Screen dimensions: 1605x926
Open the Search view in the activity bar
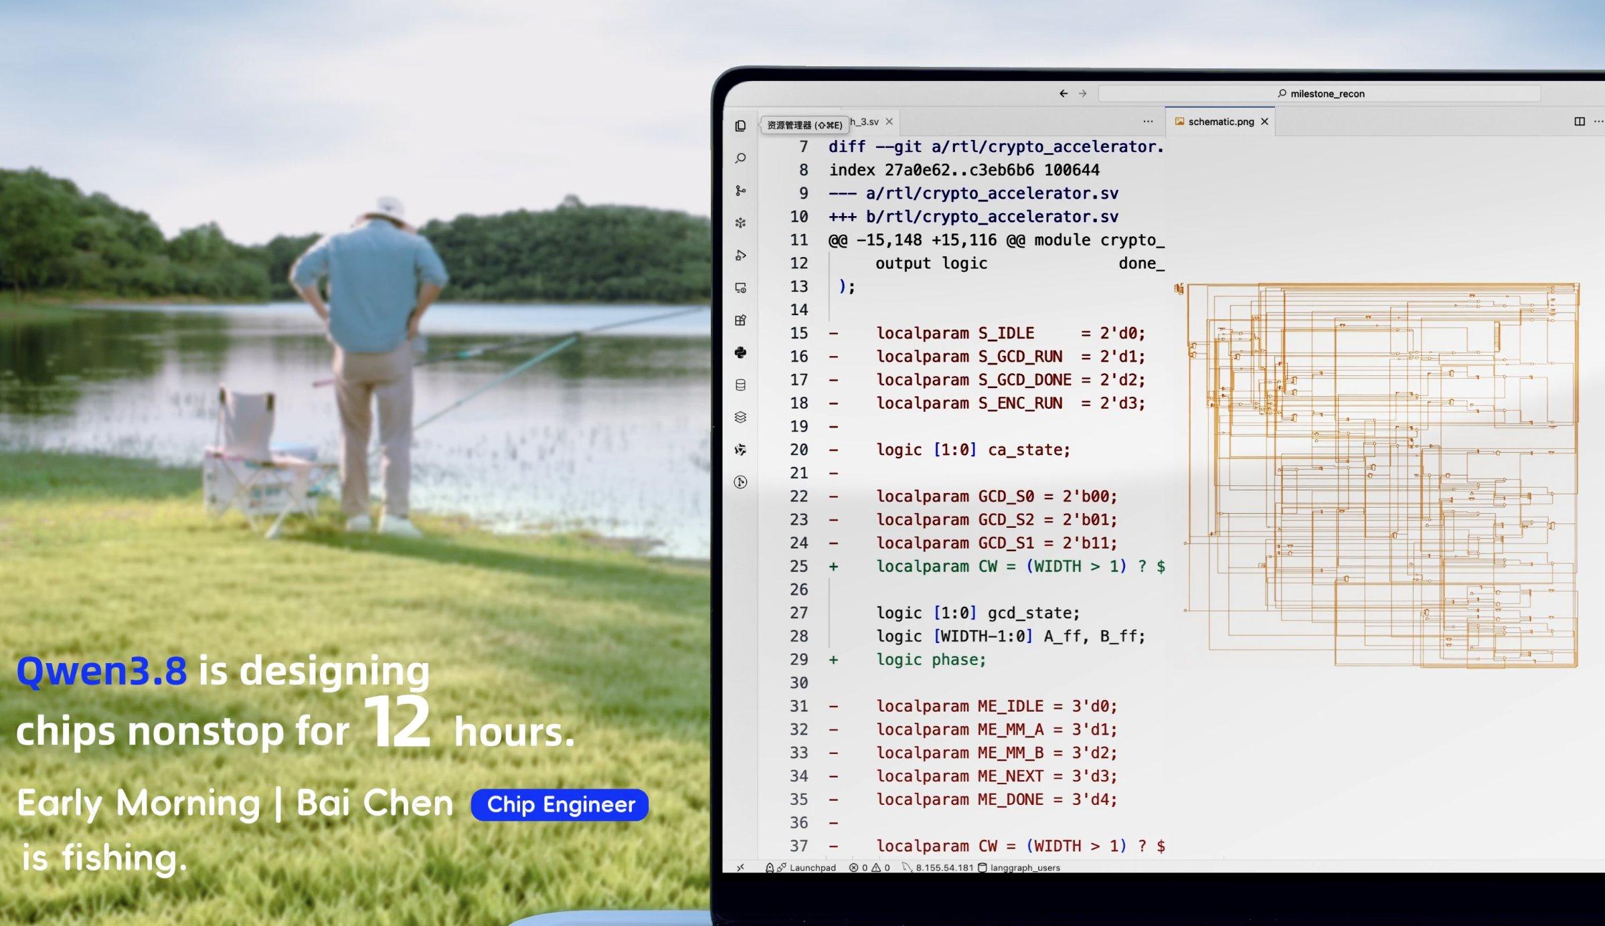[x=740, y=159]
